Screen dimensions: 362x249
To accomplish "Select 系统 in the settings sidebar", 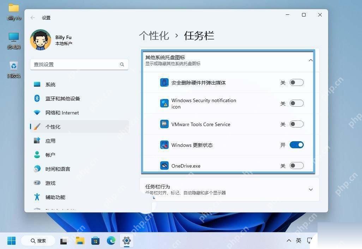I will [79, 85].
